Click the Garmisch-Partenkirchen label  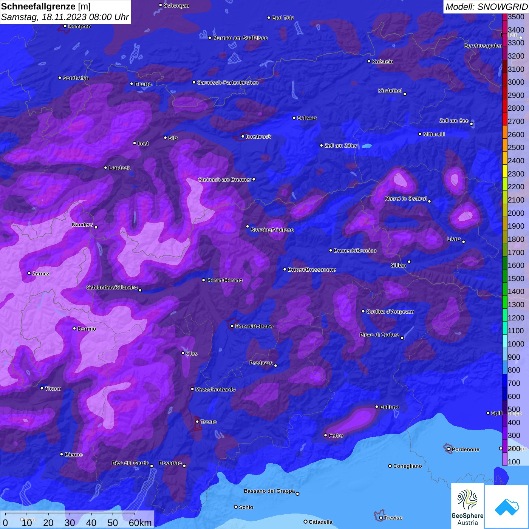coord(228,82)
